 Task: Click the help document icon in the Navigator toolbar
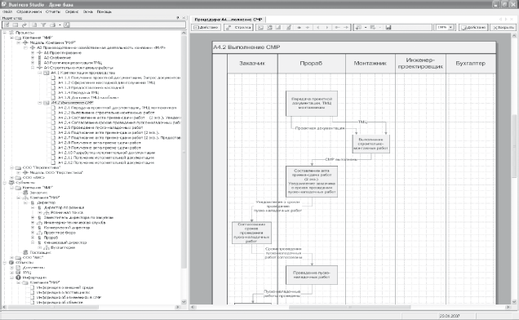67,24
